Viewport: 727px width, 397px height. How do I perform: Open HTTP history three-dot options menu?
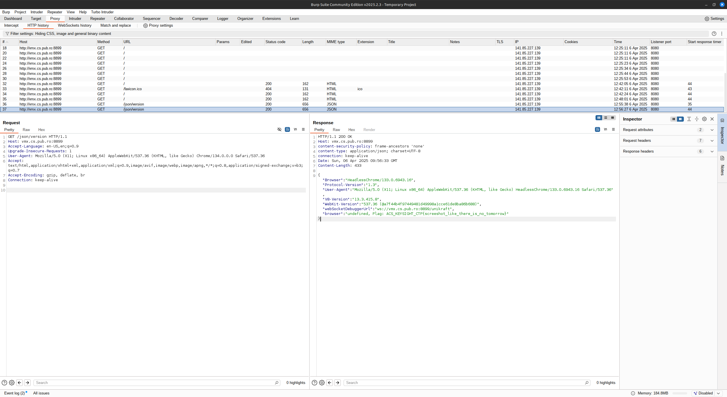point(722,34)
